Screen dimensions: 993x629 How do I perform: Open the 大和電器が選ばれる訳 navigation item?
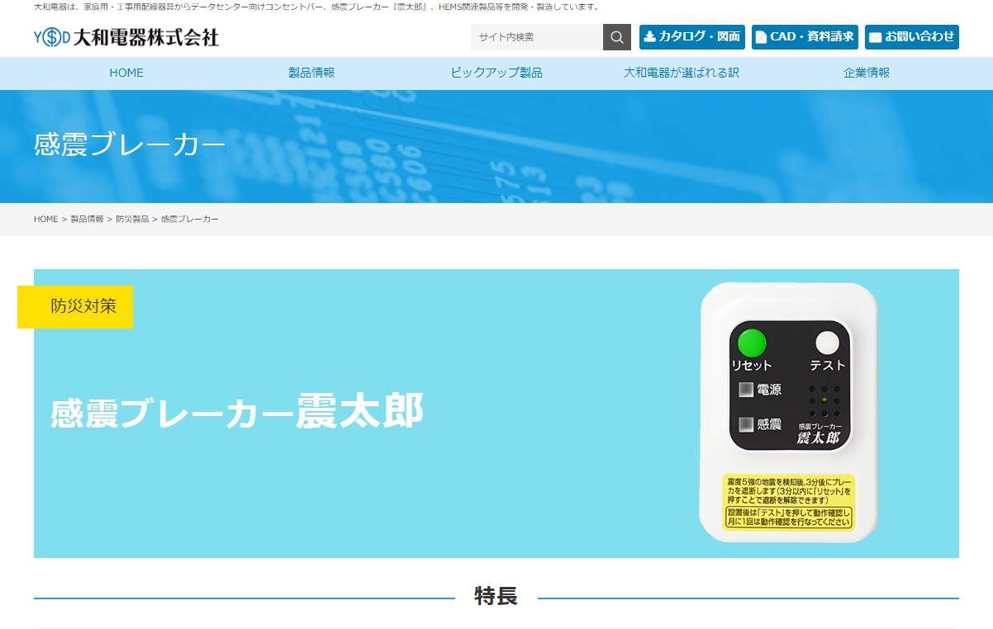coord(682,73)
